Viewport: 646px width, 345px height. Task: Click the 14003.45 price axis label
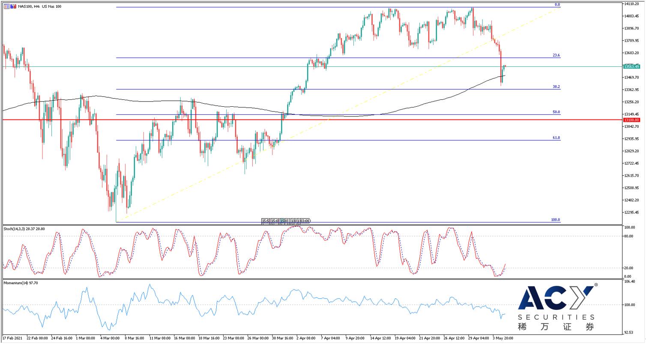tap(632, 16)
